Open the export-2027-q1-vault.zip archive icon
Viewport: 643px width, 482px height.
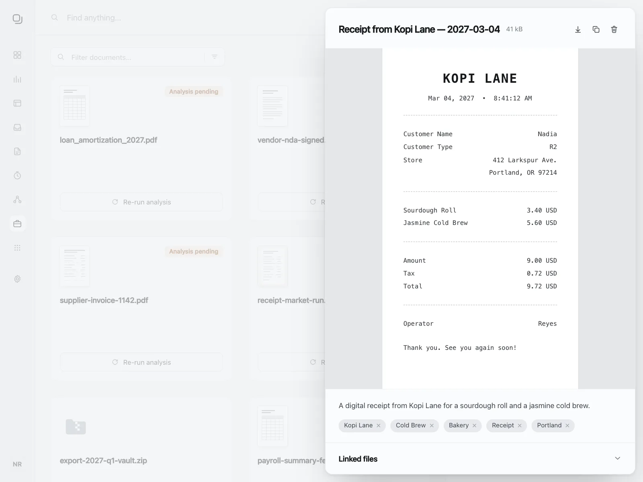[76, 427]
